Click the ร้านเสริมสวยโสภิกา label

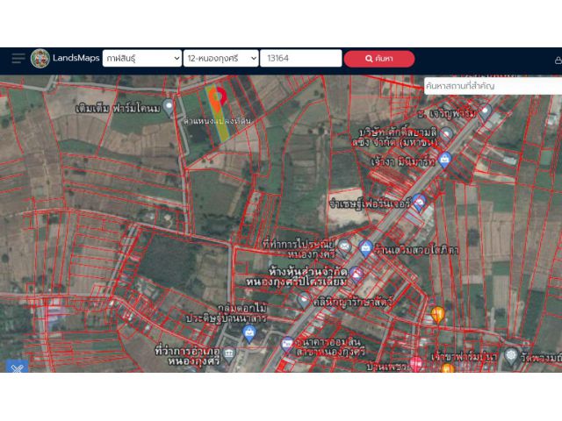tap(416, 249)
